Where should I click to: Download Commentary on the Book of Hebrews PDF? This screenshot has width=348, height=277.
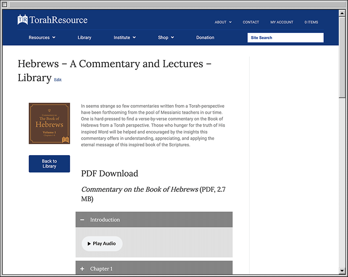click(x=139, y=190)
